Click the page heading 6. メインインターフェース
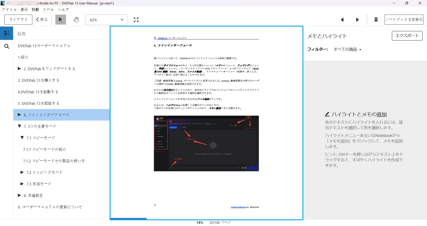427x226 pixels. click(x=173, y=45)
